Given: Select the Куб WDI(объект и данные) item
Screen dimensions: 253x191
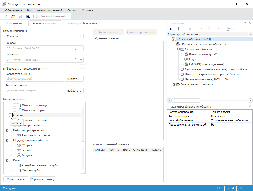Looking at the screenshot, I should (206, 64).
